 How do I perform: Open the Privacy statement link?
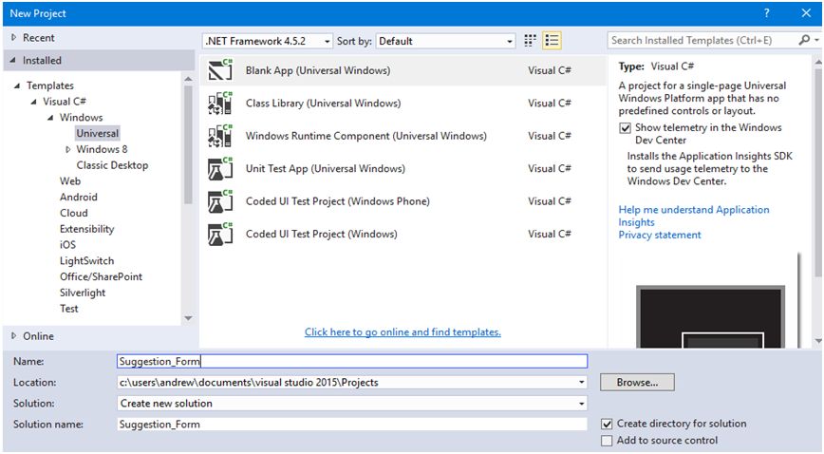click(660, 235)
